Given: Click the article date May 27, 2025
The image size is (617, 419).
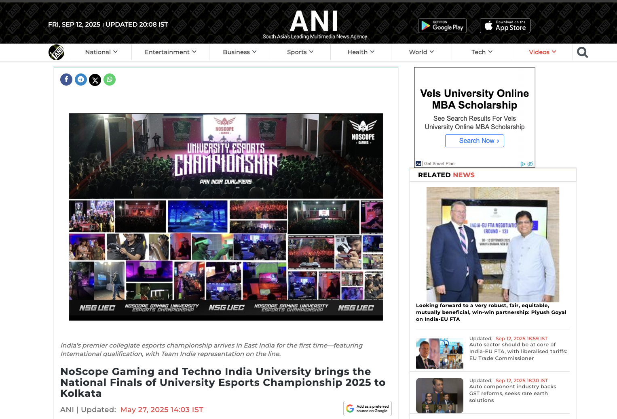Looking at the screenshot, I should (162, 410).
